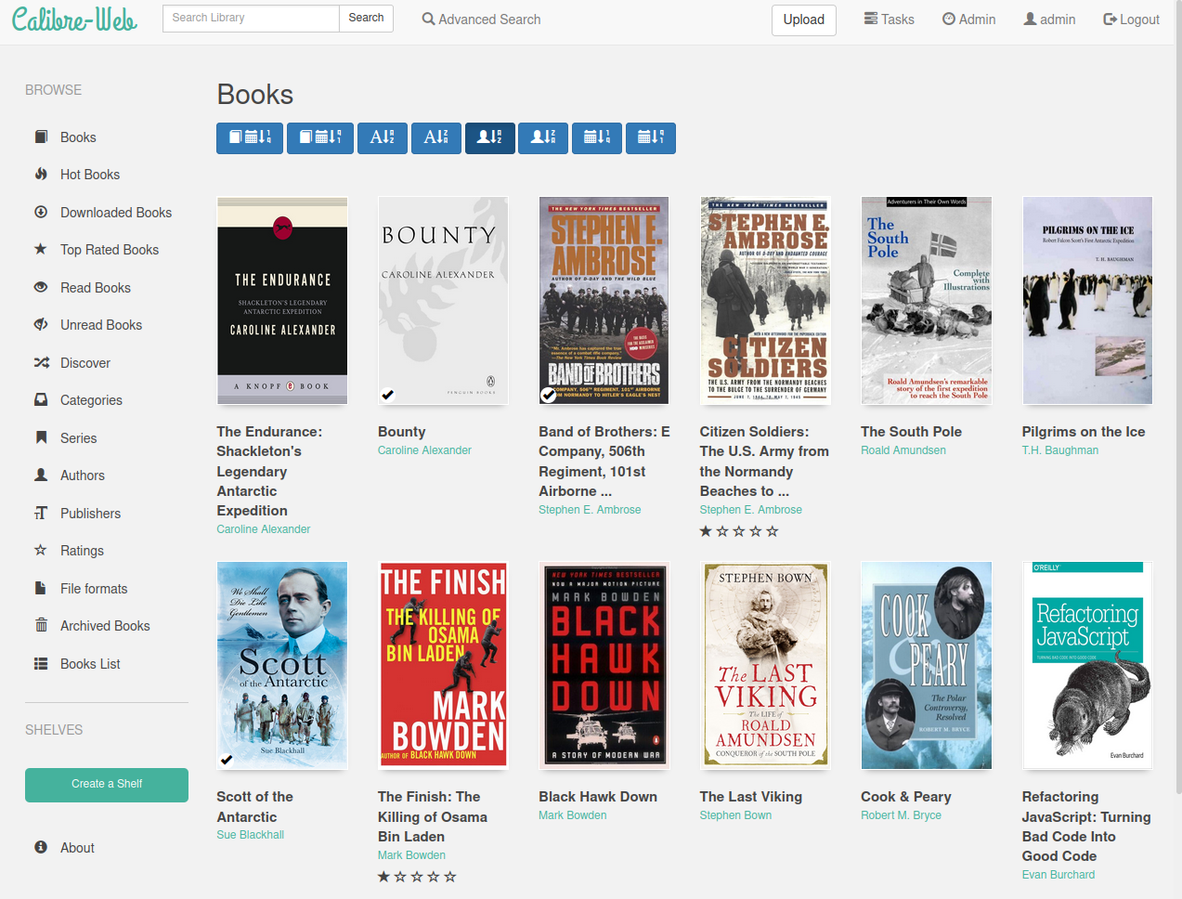Viewport: 1182px width, 899px height.
Task: Sort by author in reverse alphabetical order
Action: click(543, 137)
